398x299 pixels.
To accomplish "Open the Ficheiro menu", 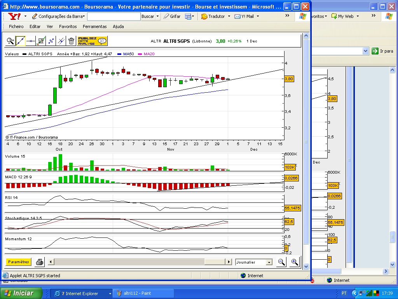I will pyautogui.click(x=16, y=26).
